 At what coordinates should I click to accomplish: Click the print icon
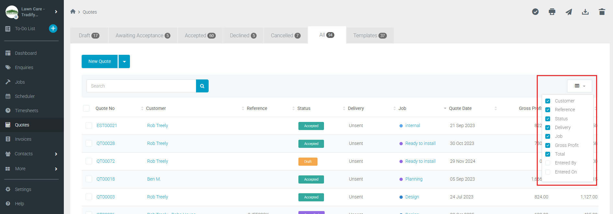click(x=552, y=12)
